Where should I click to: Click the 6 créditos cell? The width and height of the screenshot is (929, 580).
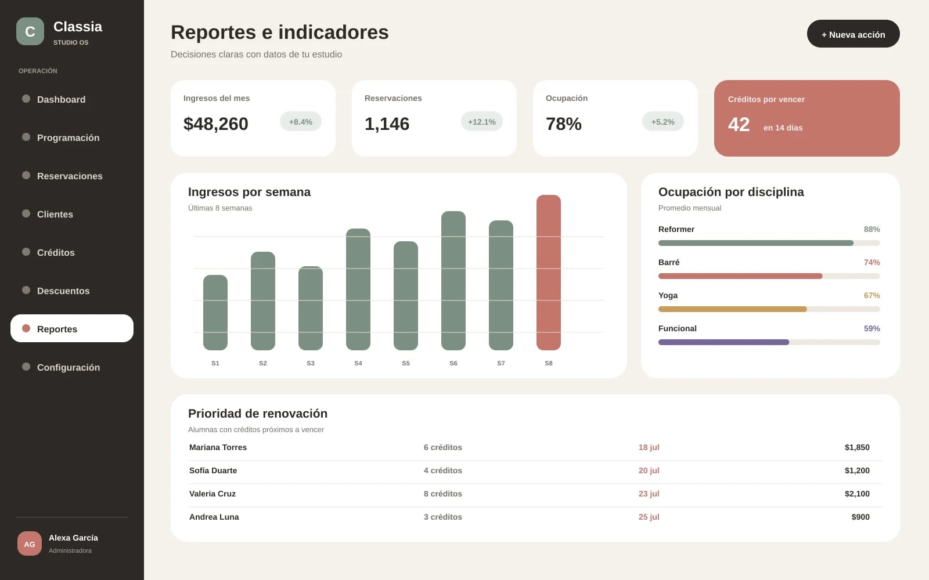tap(442, 447)
